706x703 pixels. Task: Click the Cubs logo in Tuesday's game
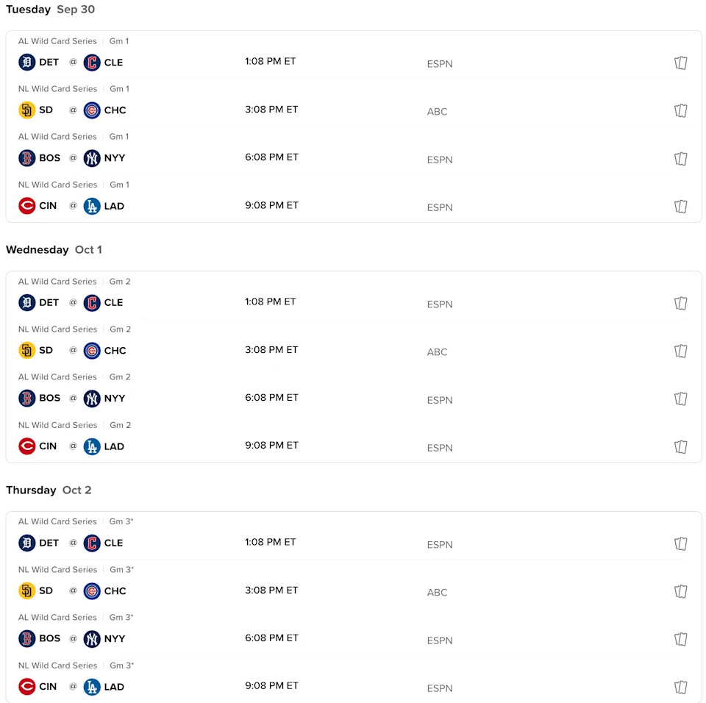coord(92,110)
